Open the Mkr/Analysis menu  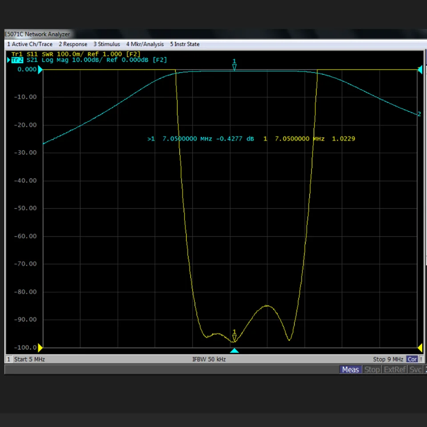point(145,44)
